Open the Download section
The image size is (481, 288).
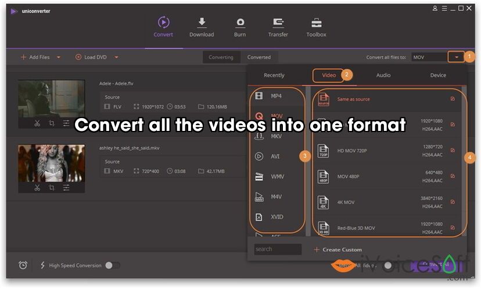pos(202,27)
